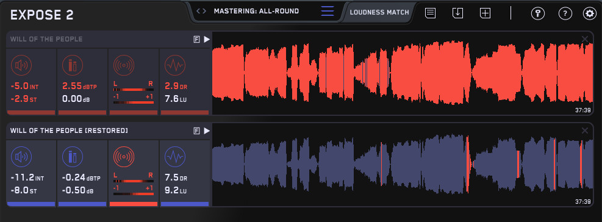Select the 7.6 LU value
The image size is (602, 222).
176,99
